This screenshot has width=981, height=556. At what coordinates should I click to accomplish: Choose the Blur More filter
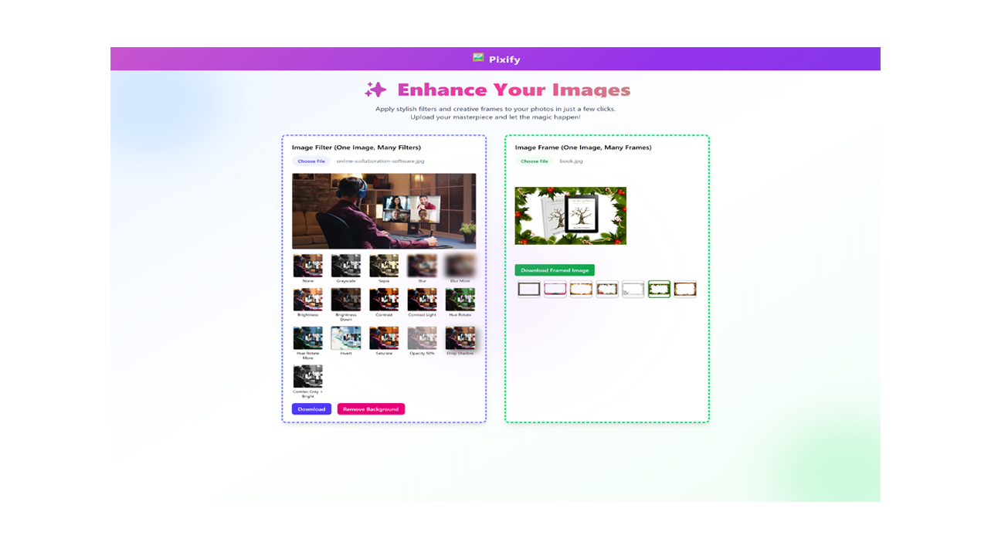460,266
